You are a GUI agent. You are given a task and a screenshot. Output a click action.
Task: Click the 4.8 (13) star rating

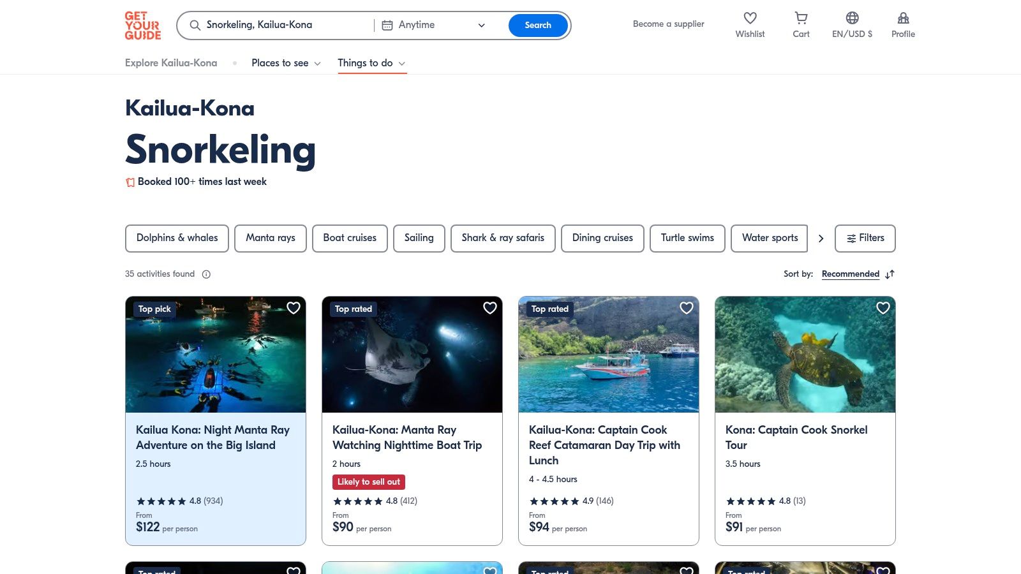[766, 501]
